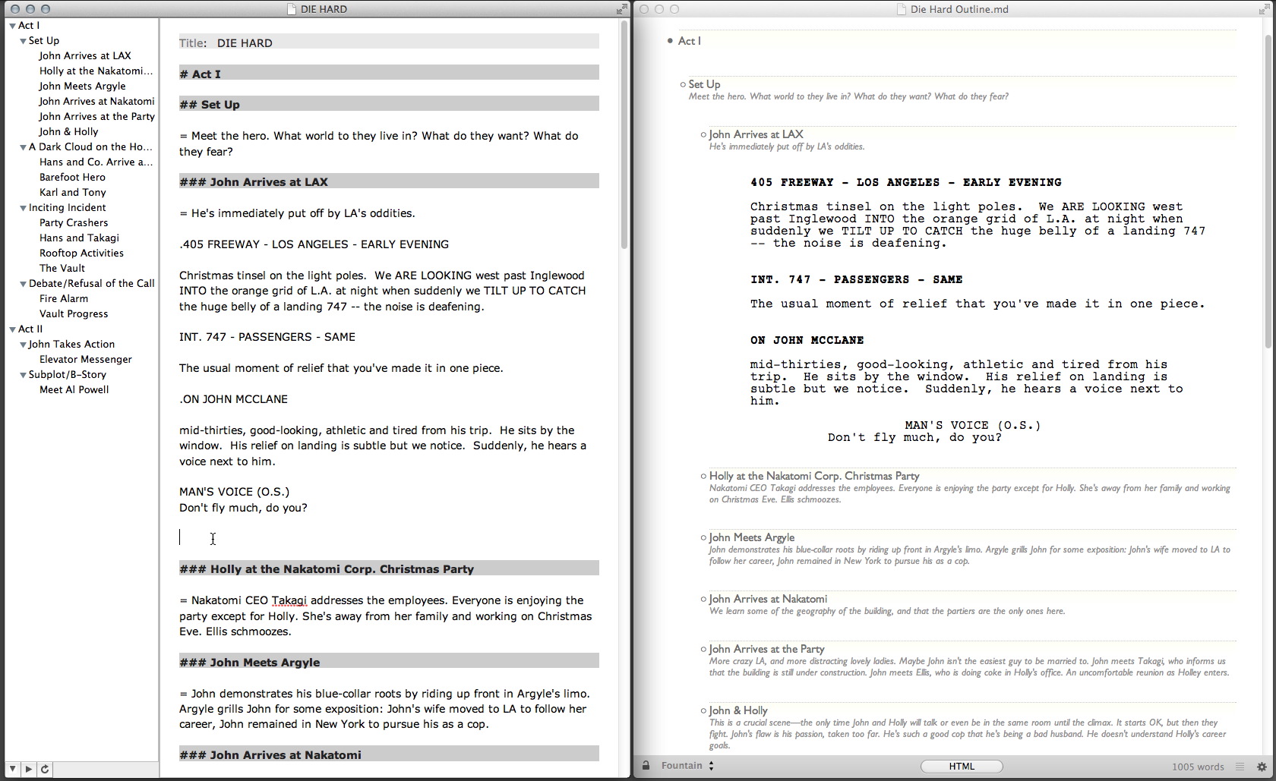Enter fullscreen for the Die Hard Outline window

pos(1265,9)
